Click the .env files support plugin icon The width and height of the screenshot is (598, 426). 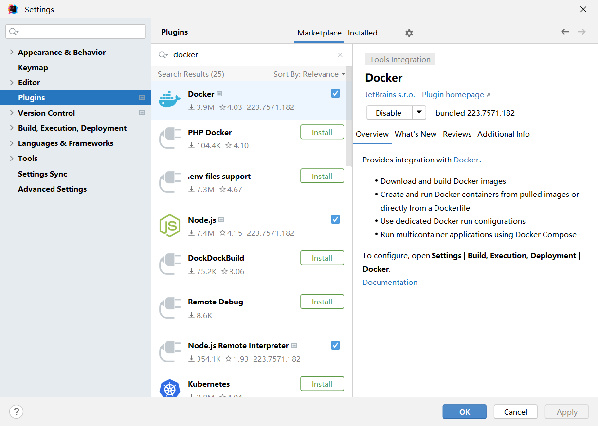click(x=170, y=182)
